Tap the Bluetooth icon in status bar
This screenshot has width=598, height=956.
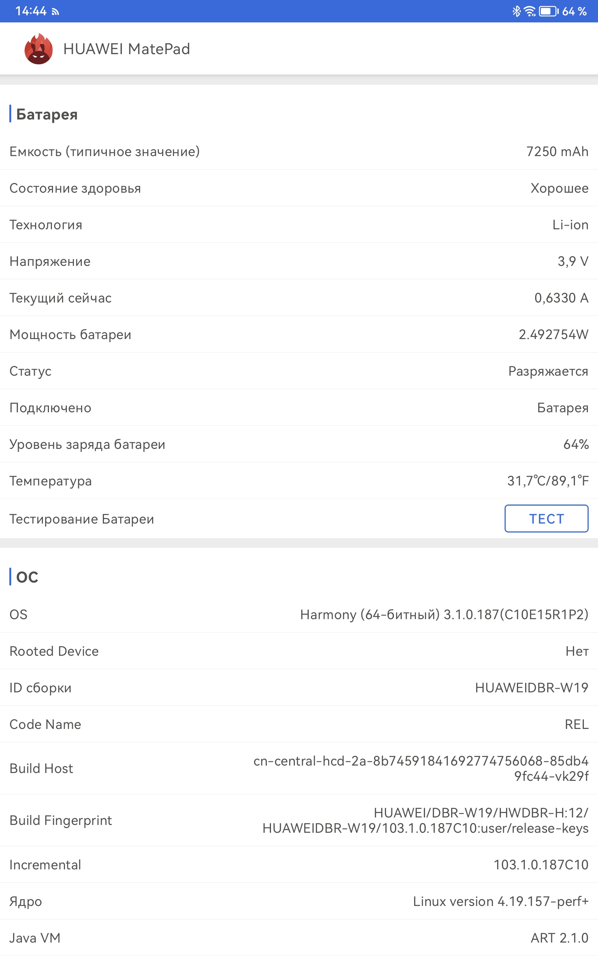click(516, 11)
